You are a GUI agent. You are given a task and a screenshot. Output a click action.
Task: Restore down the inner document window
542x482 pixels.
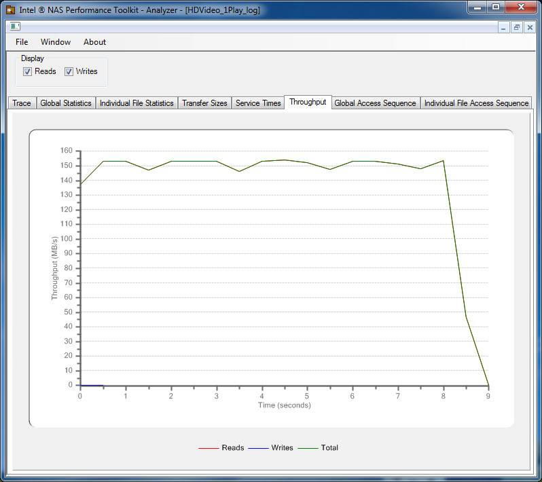517,27
